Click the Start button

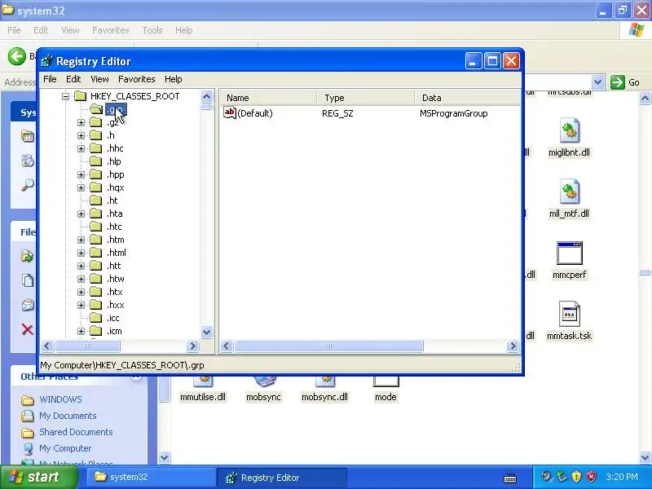tap(39, 478)
